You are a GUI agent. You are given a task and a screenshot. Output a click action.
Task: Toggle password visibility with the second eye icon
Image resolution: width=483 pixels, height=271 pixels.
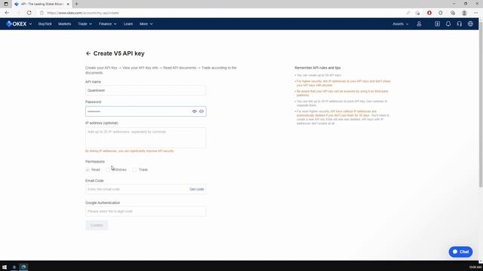pos(202,111)
